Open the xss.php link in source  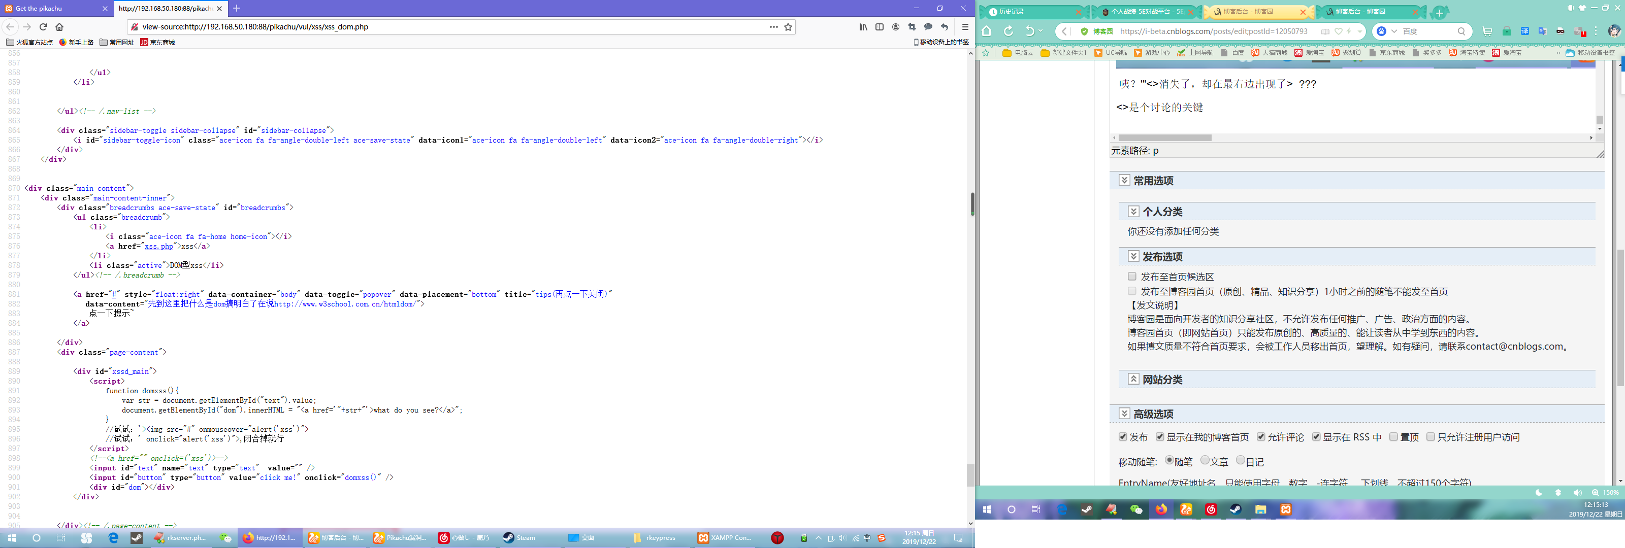point(158,247)
